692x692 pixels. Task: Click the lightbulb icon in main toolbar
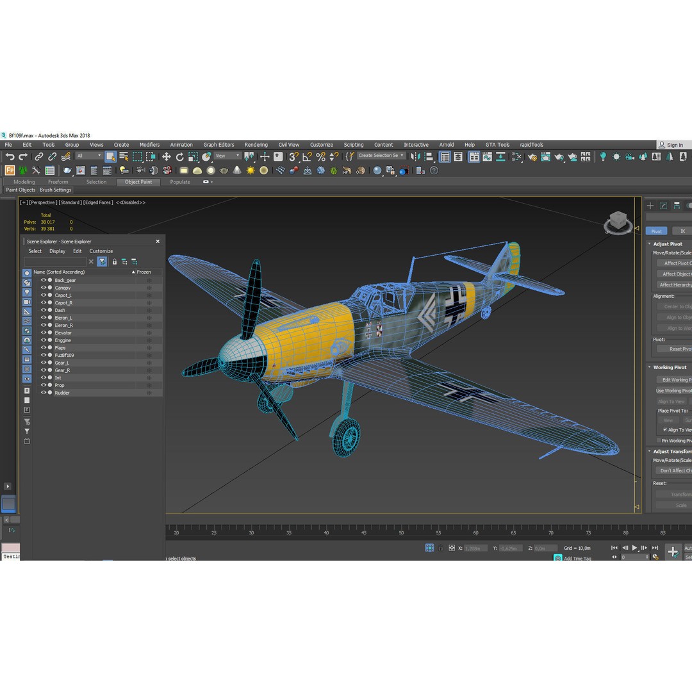603,157
